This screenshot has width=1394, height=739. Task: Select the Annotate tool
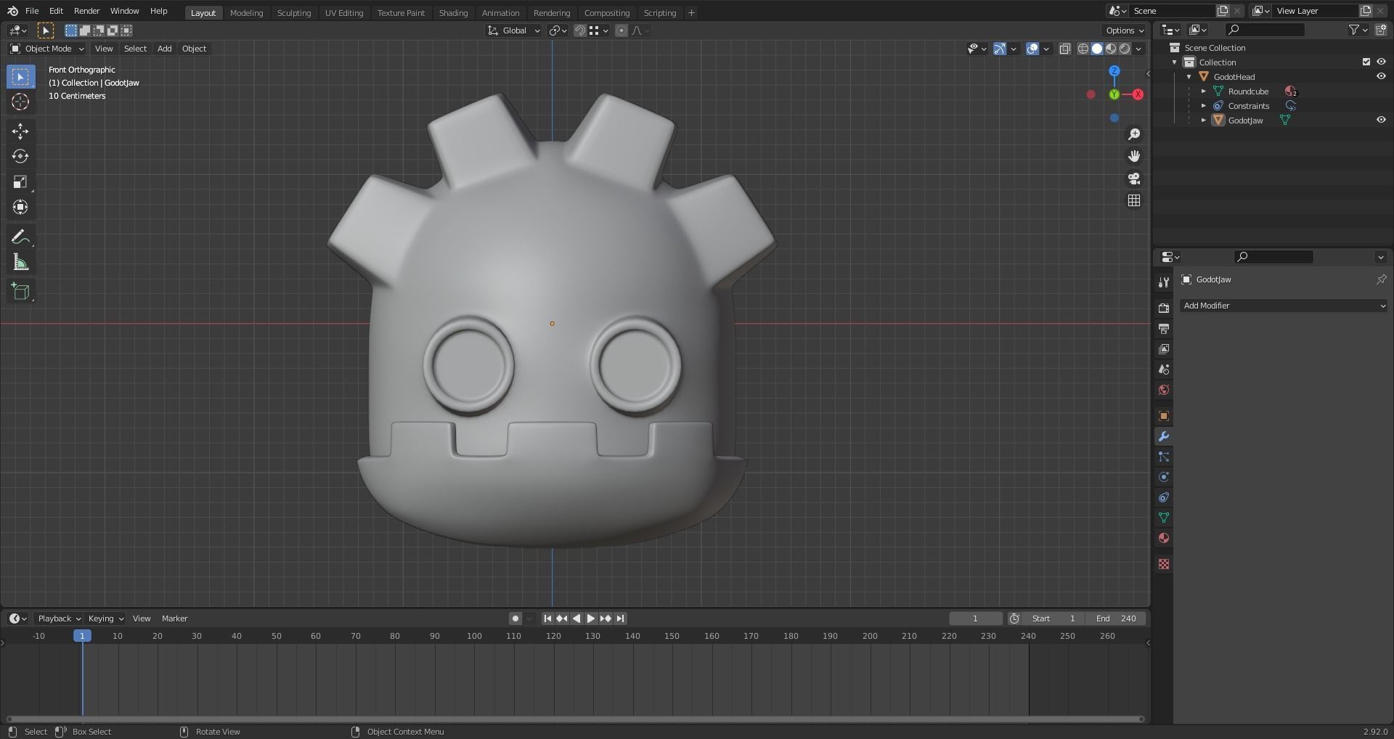20,237
